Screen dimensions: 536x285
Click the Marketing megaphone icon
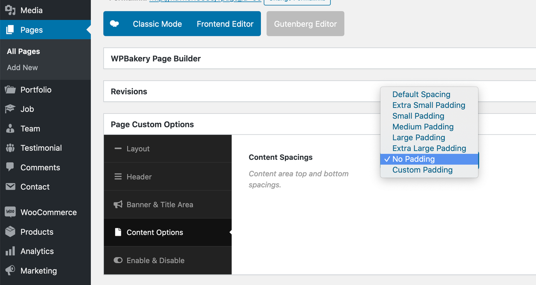[x=10, y=270]
